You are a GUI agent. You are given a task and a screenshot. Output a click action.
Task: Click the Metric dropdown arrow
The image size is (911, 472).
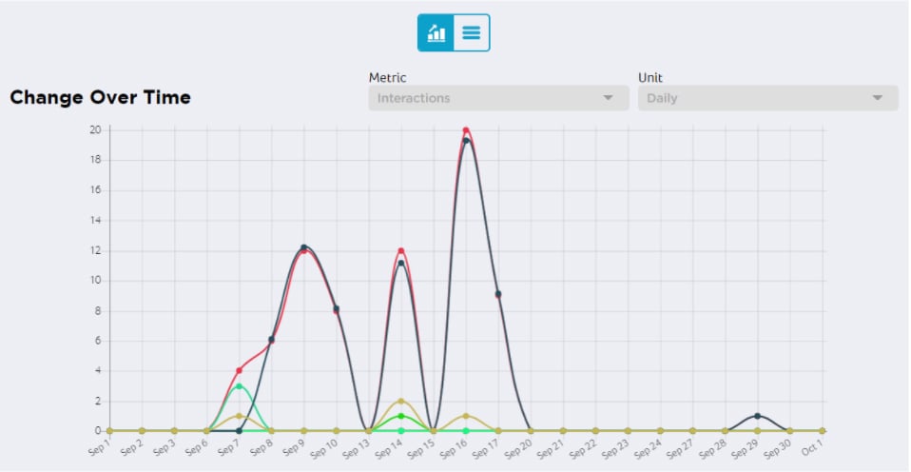coord(609,98)
